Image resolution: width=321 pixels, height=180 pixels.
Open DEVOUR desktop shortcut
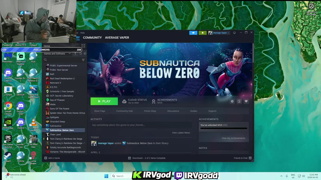coord(21,91)
